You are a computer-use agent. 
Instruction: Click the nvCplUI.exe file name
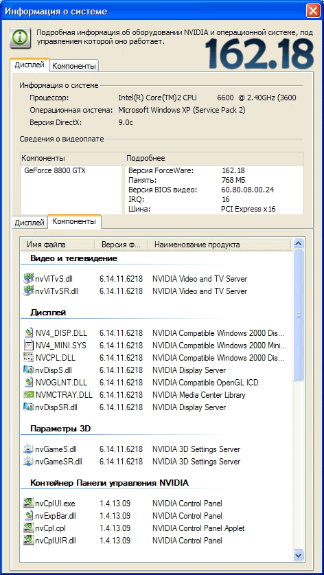click(55, 504)
